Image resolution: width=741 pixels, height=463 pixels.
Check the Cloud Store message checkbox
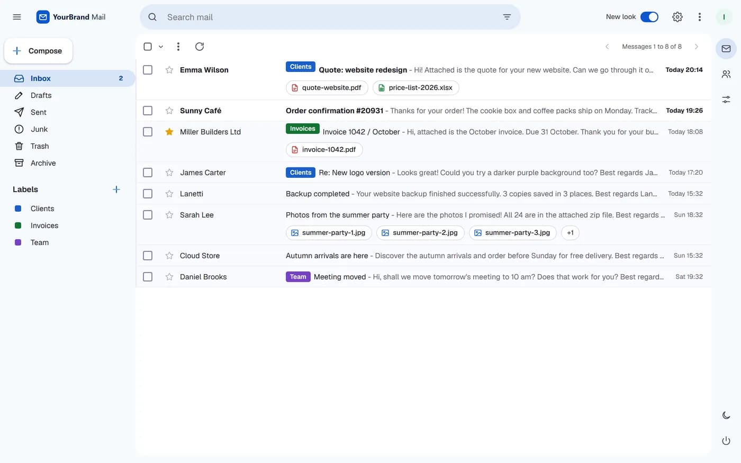tap(148, 256)
